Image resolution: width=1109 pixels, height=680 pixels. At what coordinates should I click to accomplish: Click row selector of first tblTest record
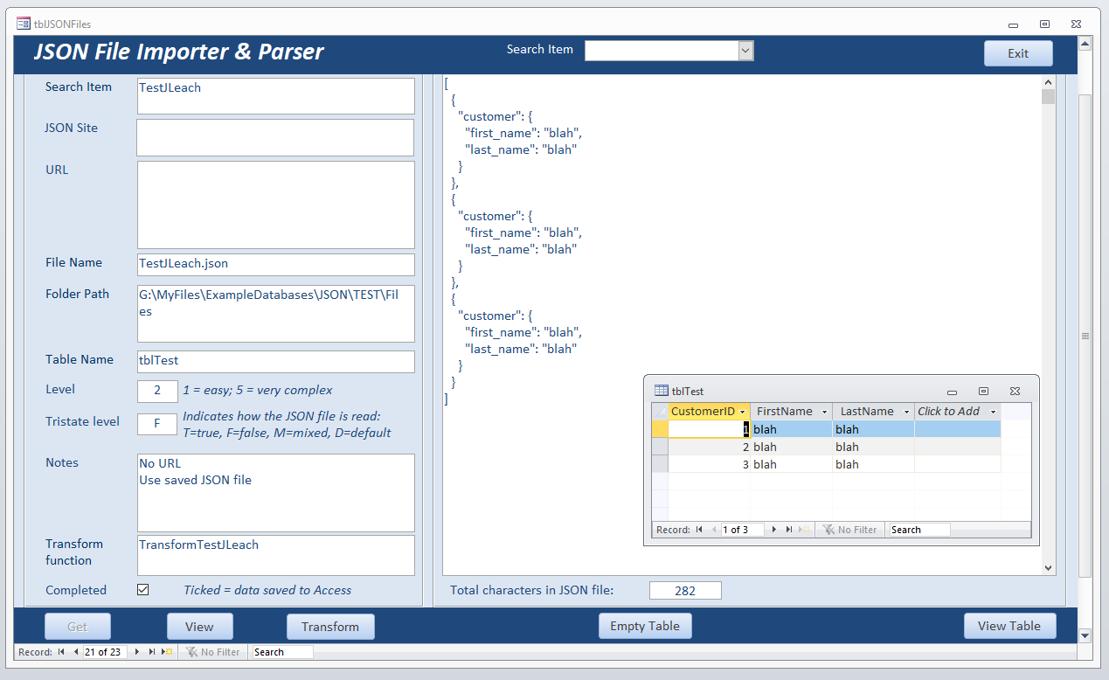coord(660,429)
